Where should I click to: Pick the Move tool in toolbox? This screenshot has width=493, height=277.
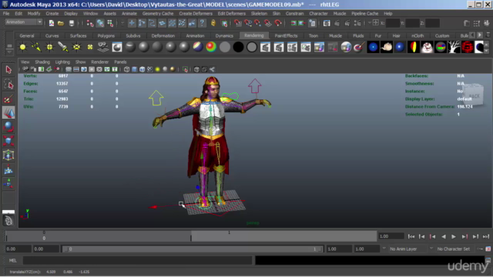8,113
